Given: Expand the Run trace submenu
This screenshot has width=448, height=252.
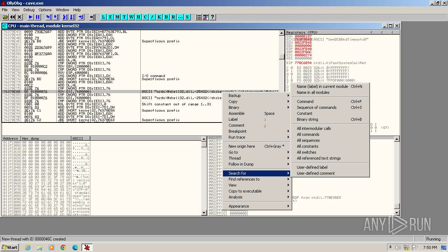Looking at the screenshot, I should (x=257, y=137).
